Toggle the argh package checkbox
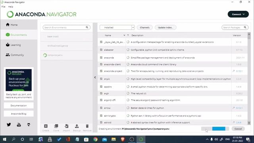Viewport: 254px width, 143px height. 101,93
